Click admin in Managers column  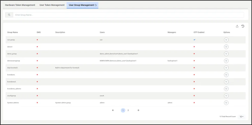(x=170, y=103)
